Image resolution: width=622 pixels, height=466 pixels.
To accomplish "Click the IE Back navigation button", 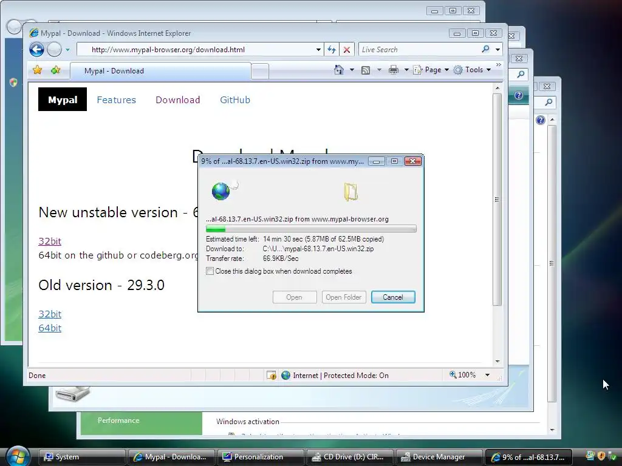I will [x=37, y=50].
